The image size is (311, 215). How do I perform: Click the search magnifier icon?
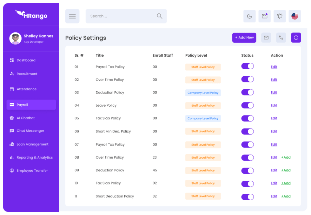tap(160, 16)
